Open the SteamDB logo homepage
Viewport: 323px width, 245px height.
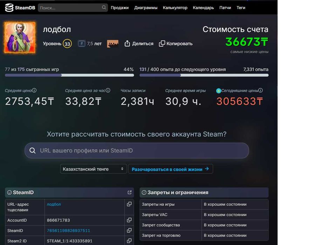(x=20, y=8)
